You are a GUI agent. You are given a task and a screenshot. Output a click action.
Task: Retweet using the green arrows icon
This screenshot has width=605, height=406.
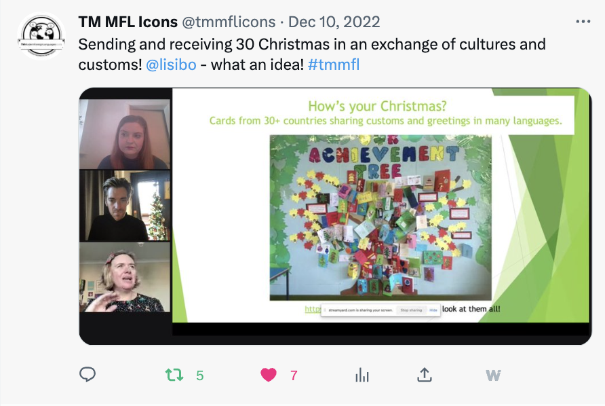tap(174, 375)
